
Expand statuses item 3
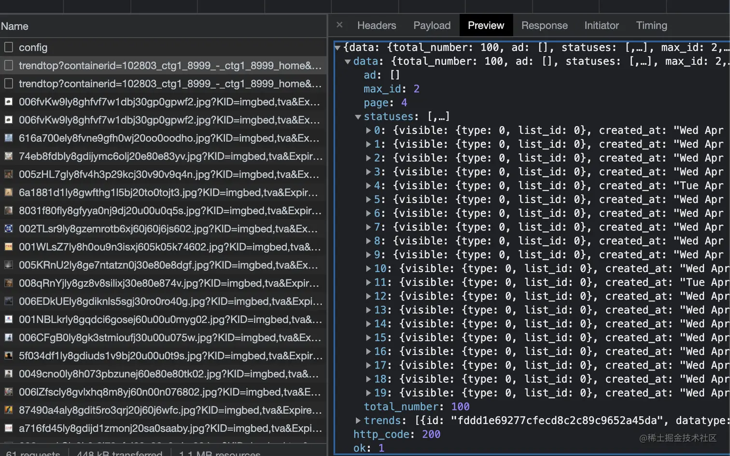(x=368, y=172)
